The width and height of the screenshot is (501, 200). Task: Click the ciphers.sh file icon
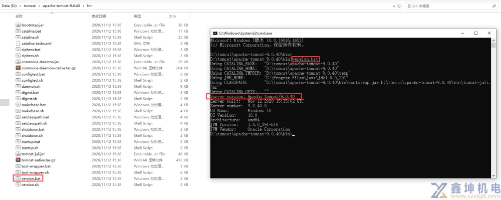[18, 56]
